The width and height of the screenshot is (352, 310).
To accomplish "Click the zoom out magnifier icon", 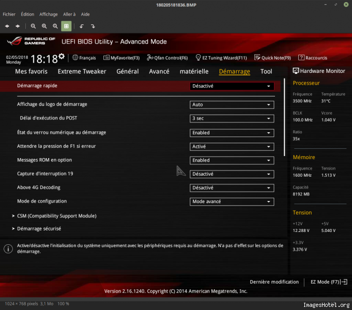I will click(x=33, y=26).
